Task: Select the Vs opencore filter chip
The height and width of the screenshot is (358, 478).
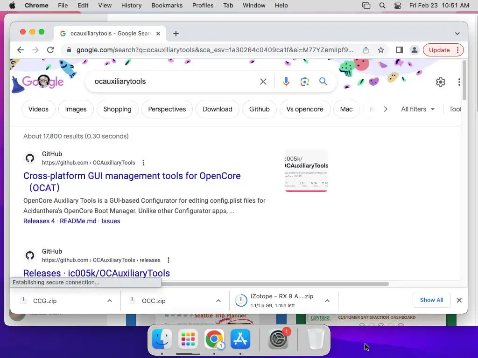Action: pos(305,109)
